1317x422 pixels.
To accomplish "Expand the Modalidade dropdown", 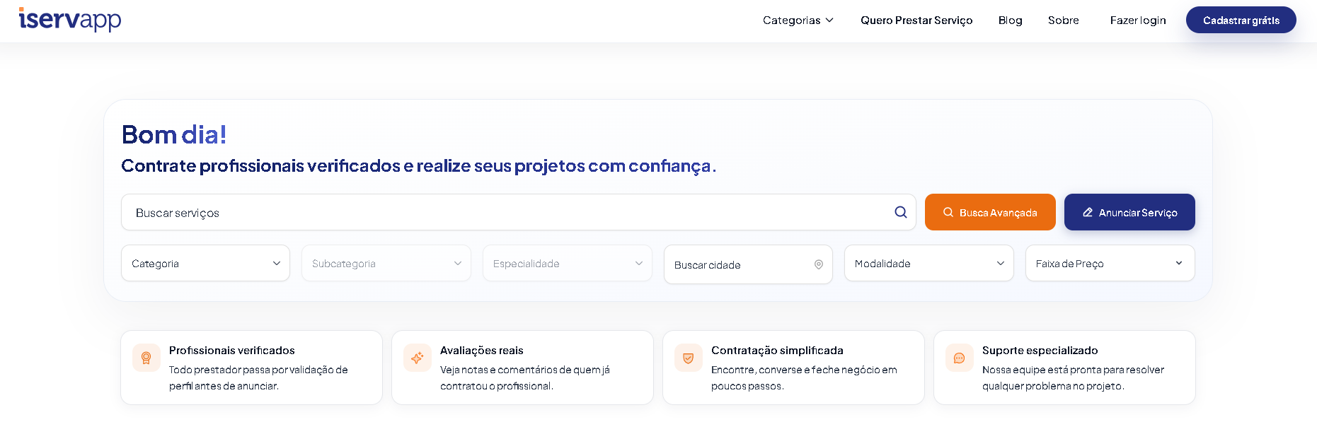I will pos(929,263).
